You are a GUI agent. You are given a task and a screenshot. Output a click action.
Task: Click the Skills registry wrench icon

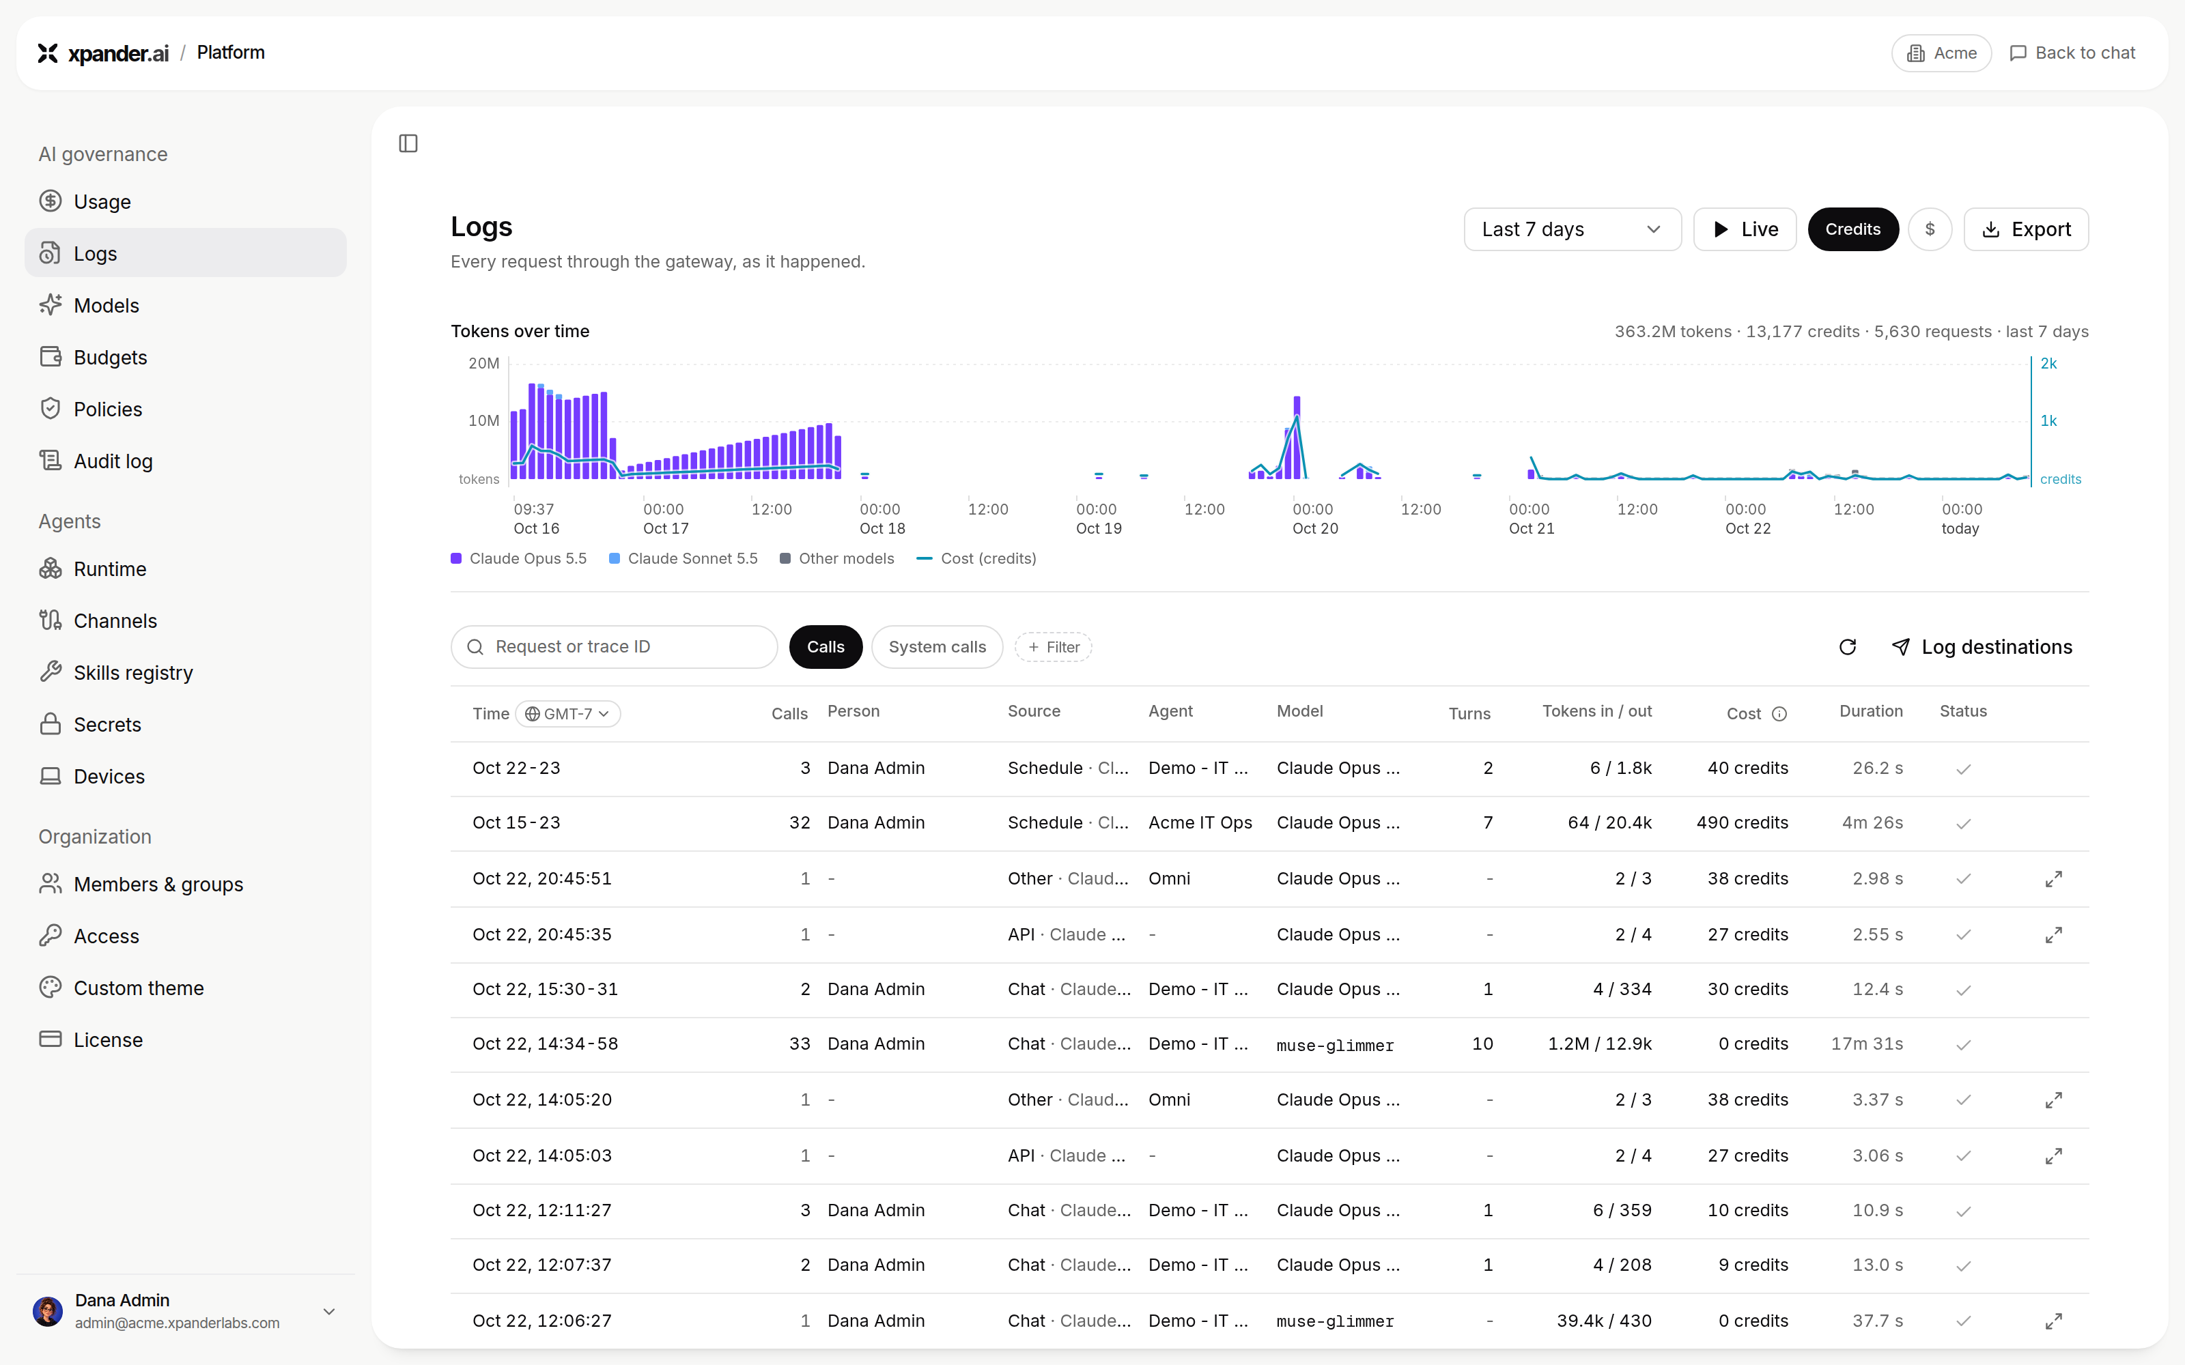(x=51, y=672)
